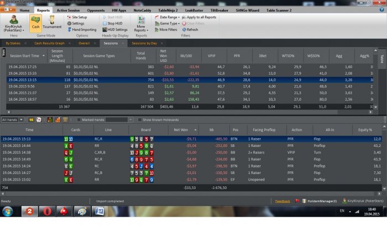
Task: Open the Game Type filter
Action: point(167,23)
